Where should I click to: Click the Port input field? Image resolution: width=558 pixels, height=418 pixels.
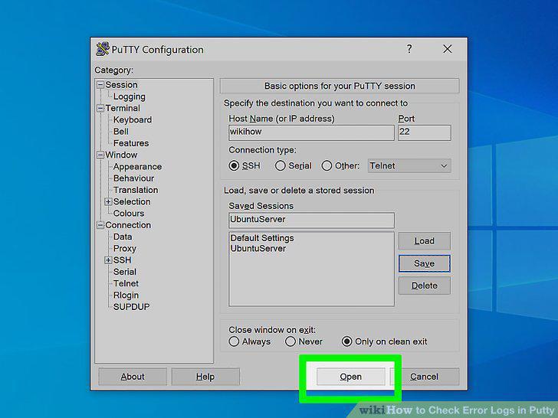[x=425, y=132]
